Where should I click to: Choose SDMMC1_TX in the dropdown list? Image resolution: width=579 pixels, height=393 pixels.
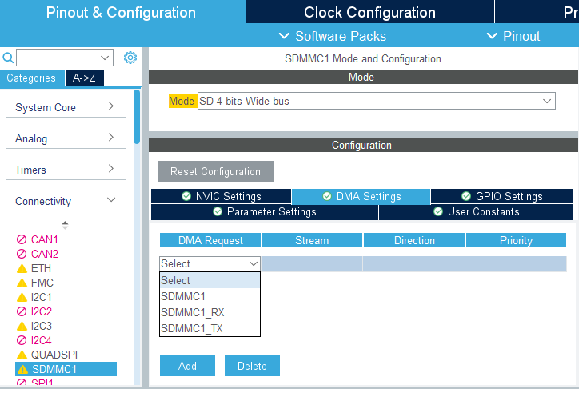[x=210, y=328]
